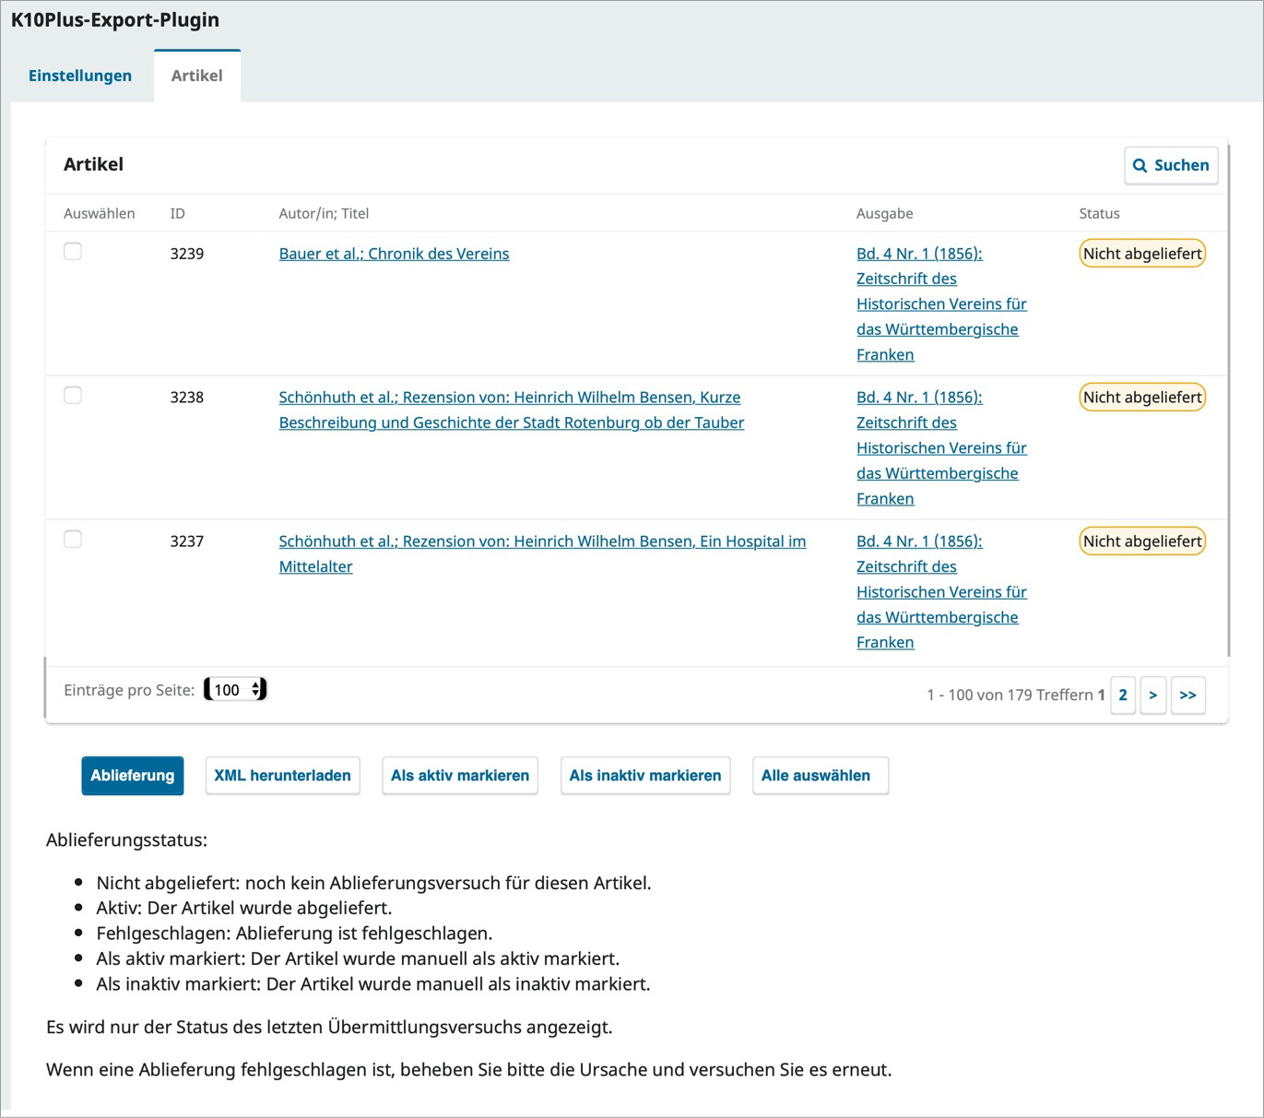The width and height of the screenshot is (1264, 1118).
Task: Click the Autor/in; Titel column header
Action: click(x=324, y=213)
